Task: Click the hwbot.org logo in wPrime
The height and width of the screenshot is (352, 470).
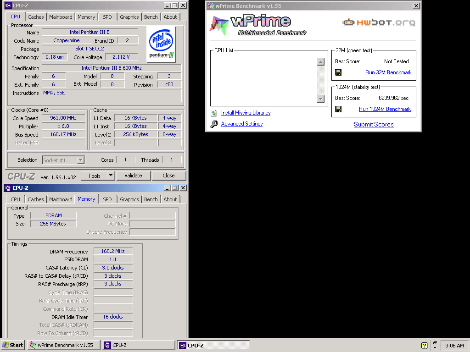Action: pos(379,22)
